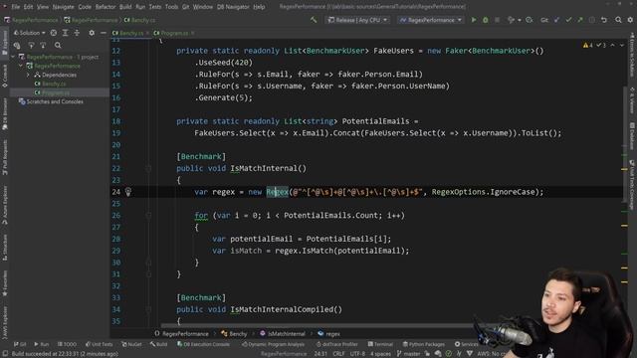Viewport: 637px width, 358px height.
Task: Click the 4 spaces indent setting in the status bar
Action: [x=380, y=354]
